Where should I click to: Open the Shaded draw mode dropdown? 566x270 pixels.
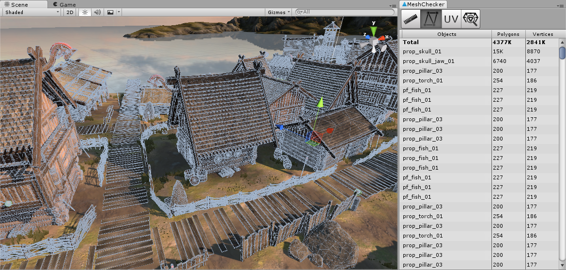point(32,12)
